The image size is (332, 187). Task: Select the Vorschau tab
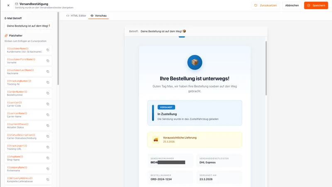coord(98,16)
